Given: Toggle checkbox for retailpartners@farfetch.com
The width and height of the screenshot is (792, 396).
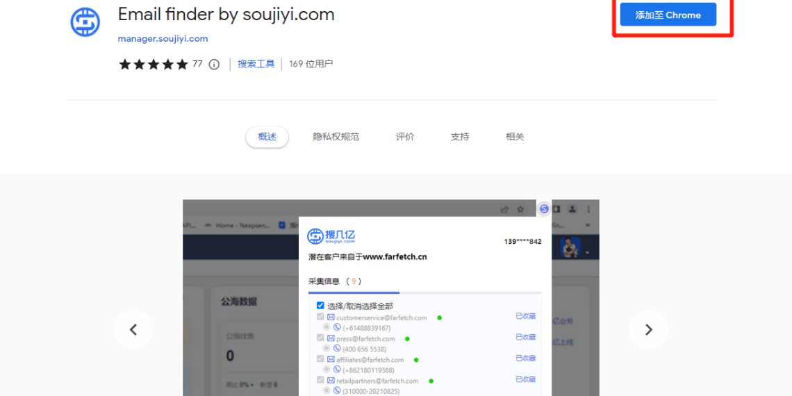Looking at the screenshot, I should pos(320,380).
